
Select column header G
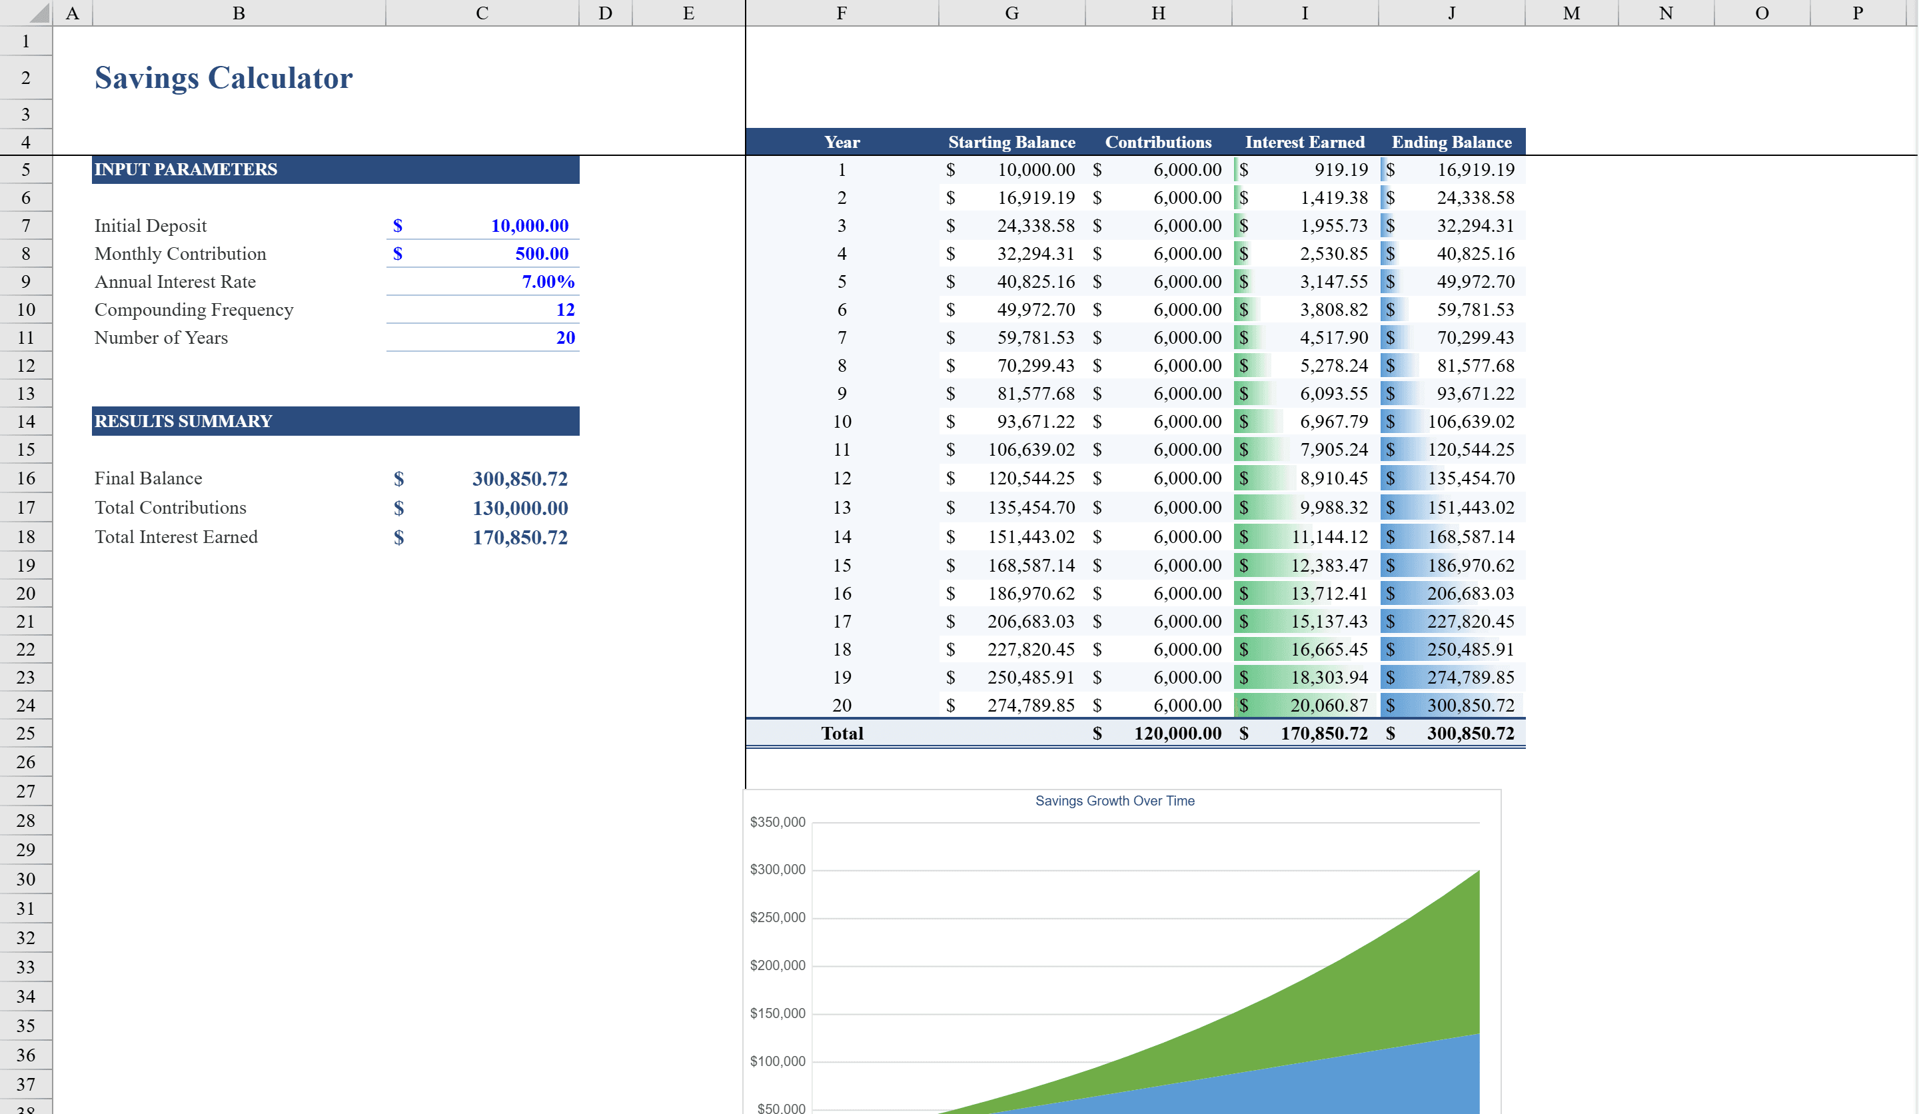(x=1011, y=12)
